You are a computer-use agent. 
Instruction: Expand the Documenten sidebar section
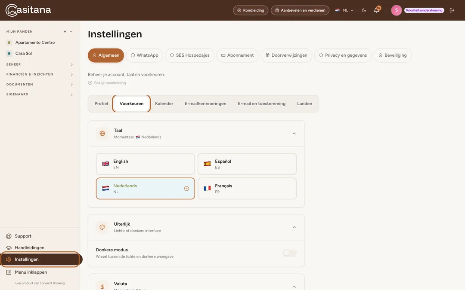click(40, 84)
